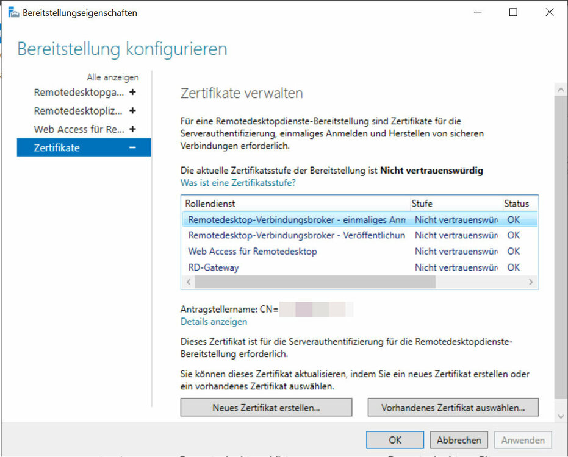Select Verbindungsbroker 'einmaliges Anmelden' row
The image size is (568, 457).
coord(297,219)
